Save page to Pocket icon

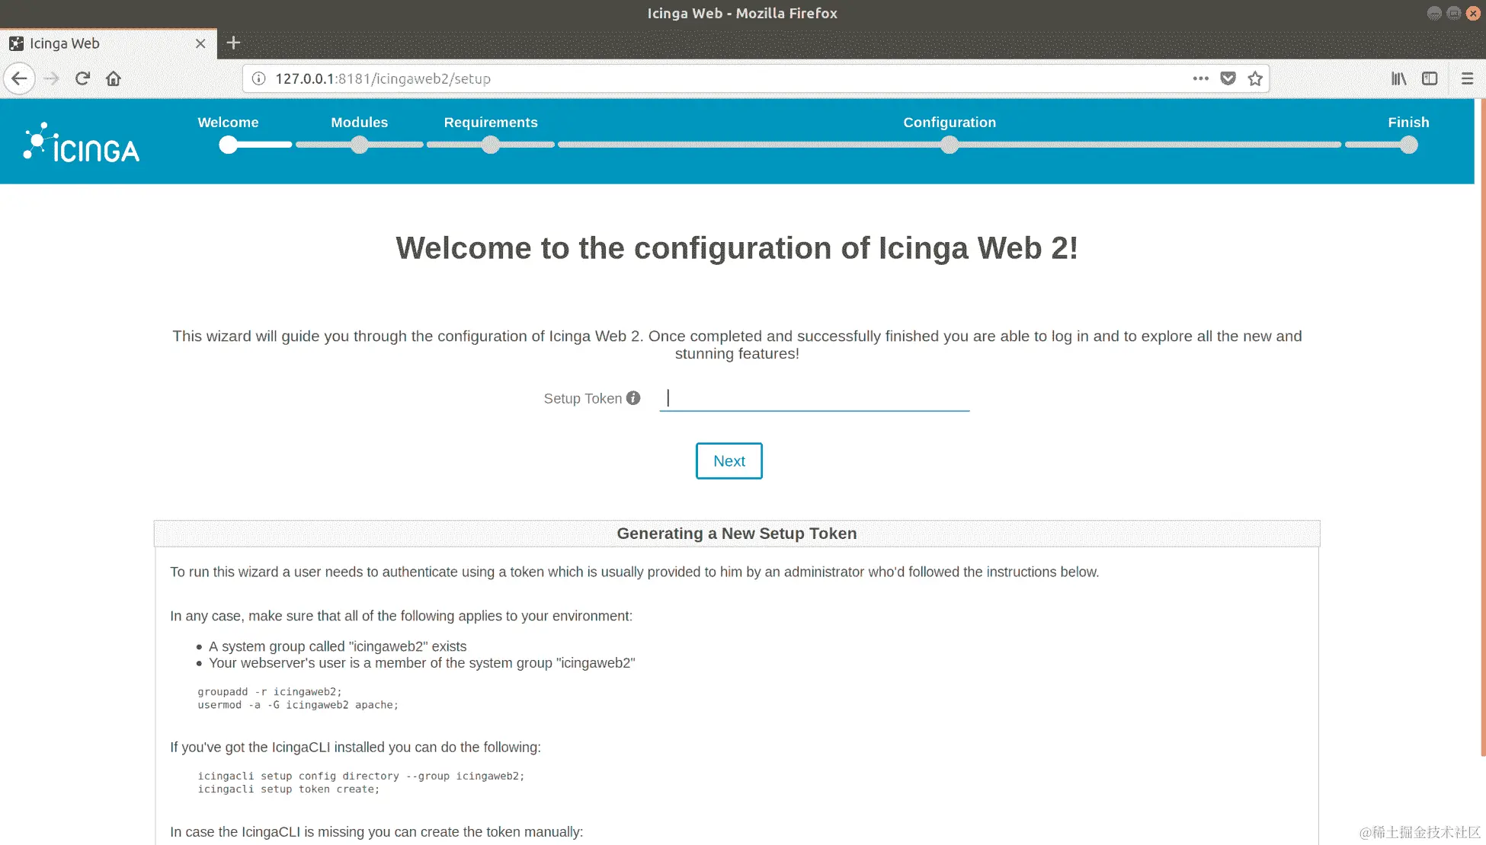[1228, 78]
